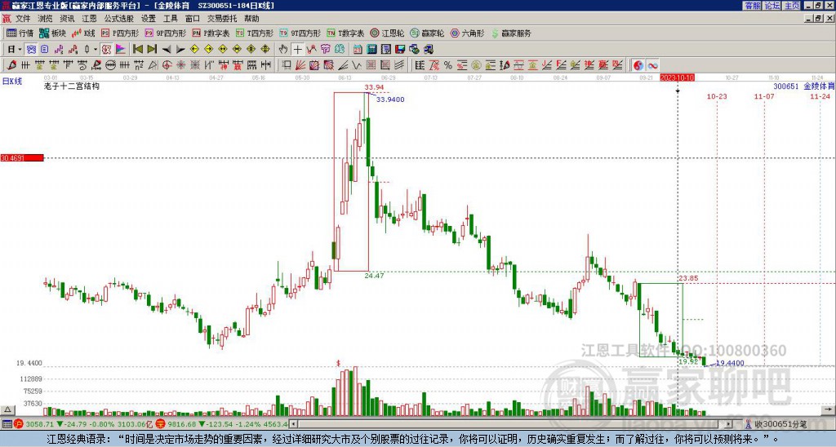
Task: Open the P数字表 tool
Action: point(211,33)
